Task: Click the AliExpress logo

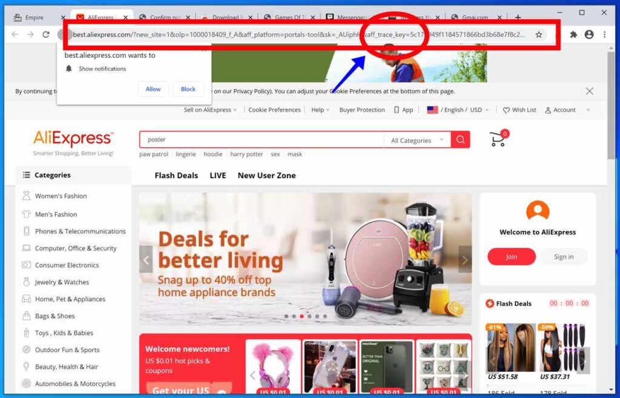Action: pos(73,138)
